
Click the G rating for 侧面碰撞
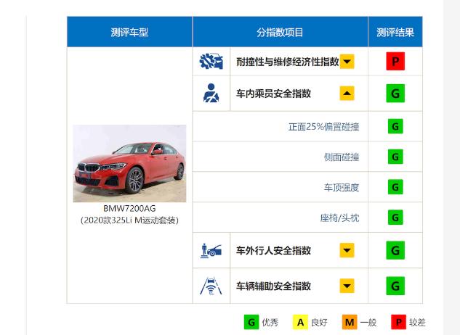(395, 157)
